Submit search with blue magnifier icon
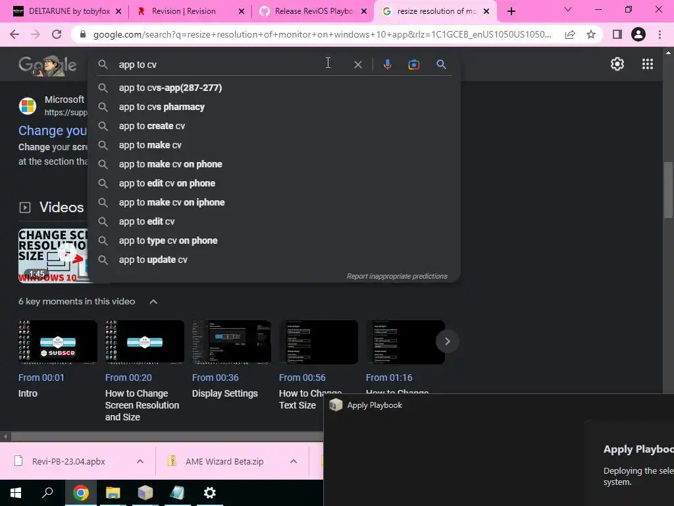This screenshot has height=506, width=674. [x=441, y=65]
